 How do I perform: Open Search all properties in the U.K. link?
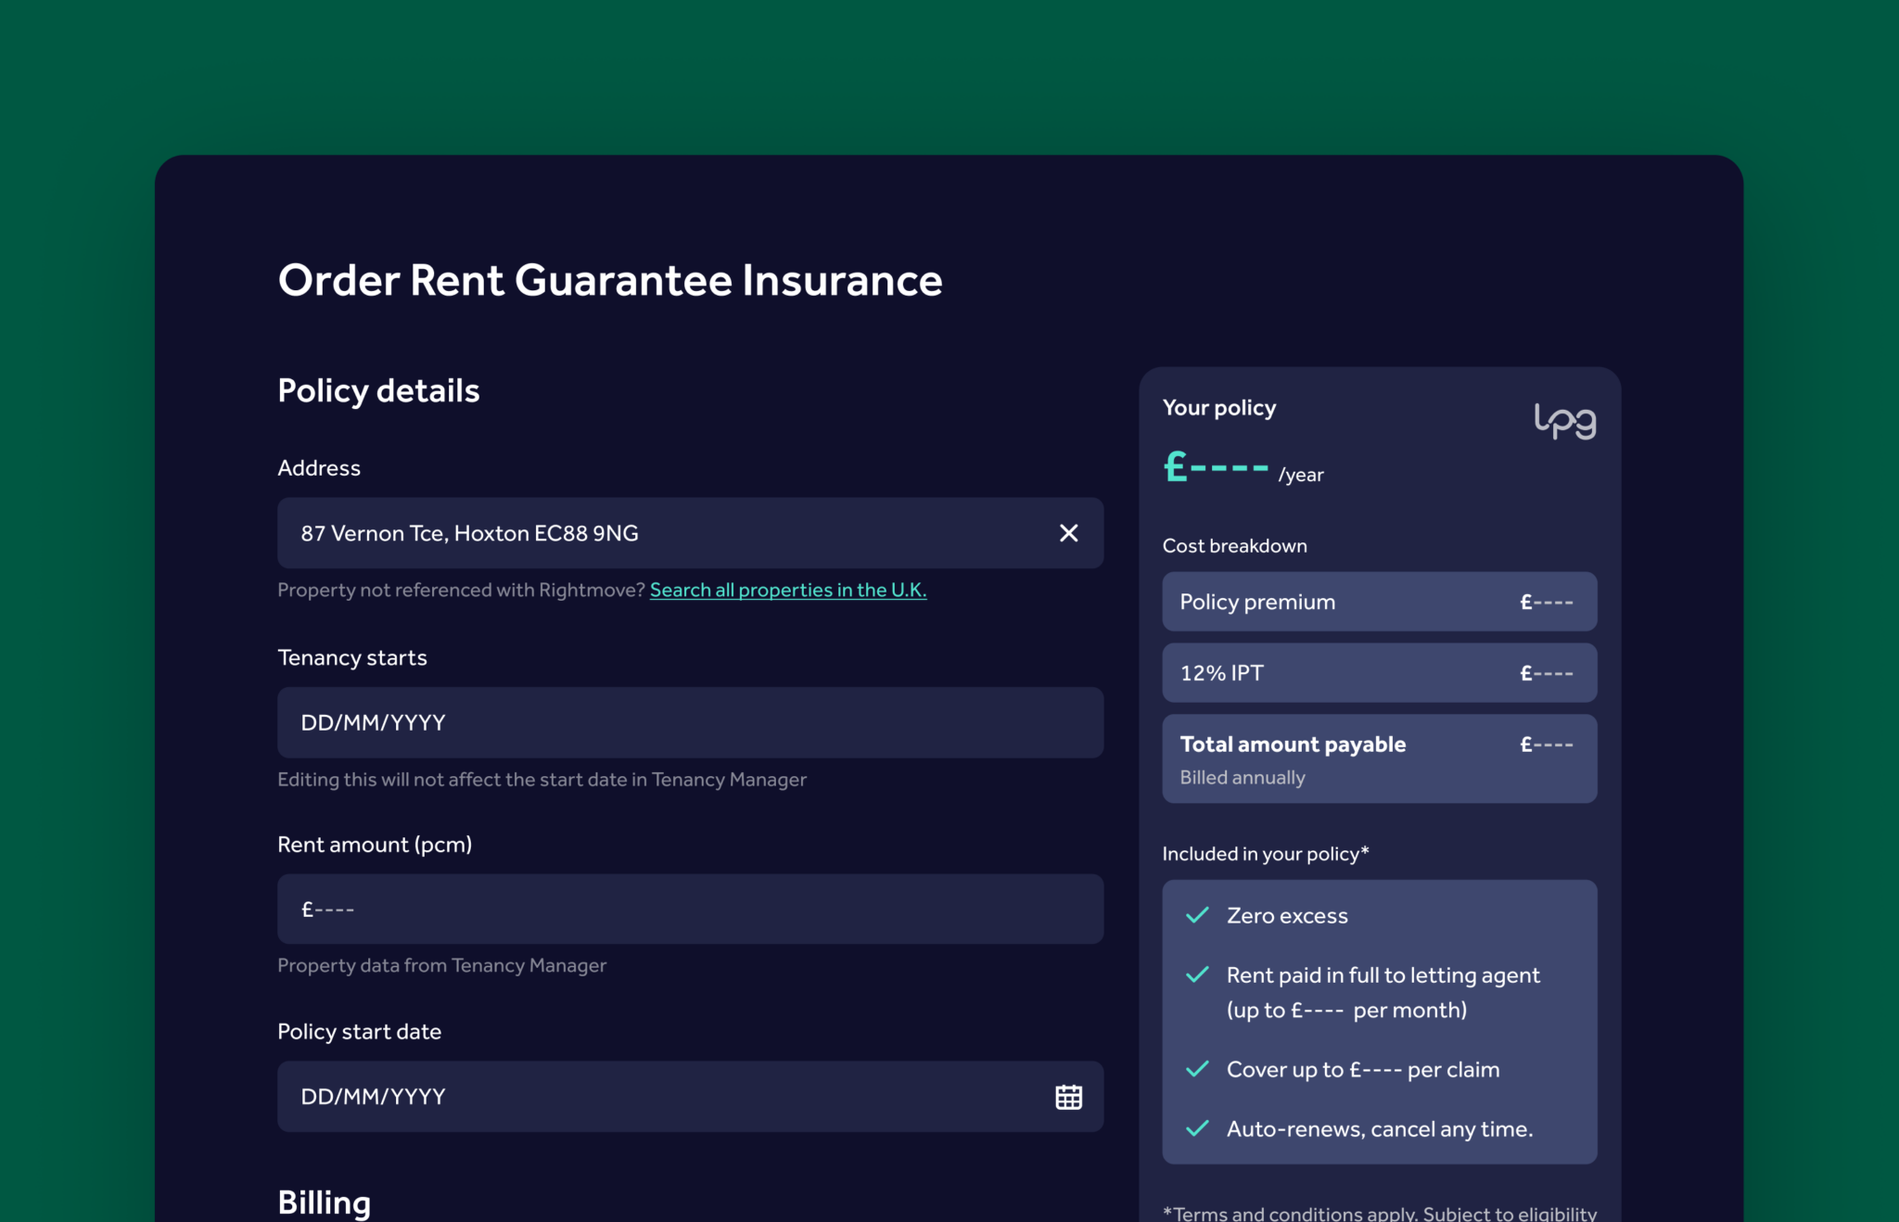pos(788,590)
